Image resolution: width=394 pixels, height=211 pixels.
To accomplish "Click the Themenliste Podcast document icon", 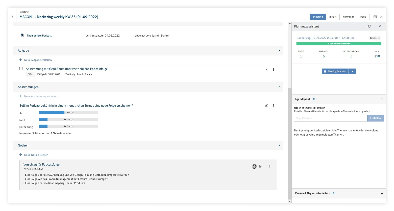I will pos(22,36).
